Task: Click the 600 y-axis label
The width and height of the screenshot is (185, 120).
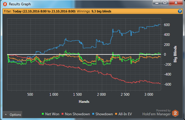Action: tap(167, 25)
